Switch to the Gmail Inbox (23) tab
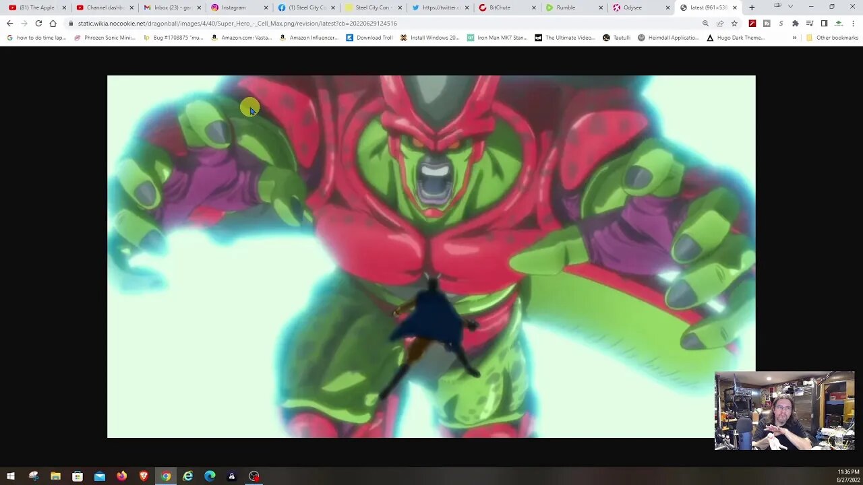Image resolution: width=863 pixels, height=485 pixels. (173, 7)
